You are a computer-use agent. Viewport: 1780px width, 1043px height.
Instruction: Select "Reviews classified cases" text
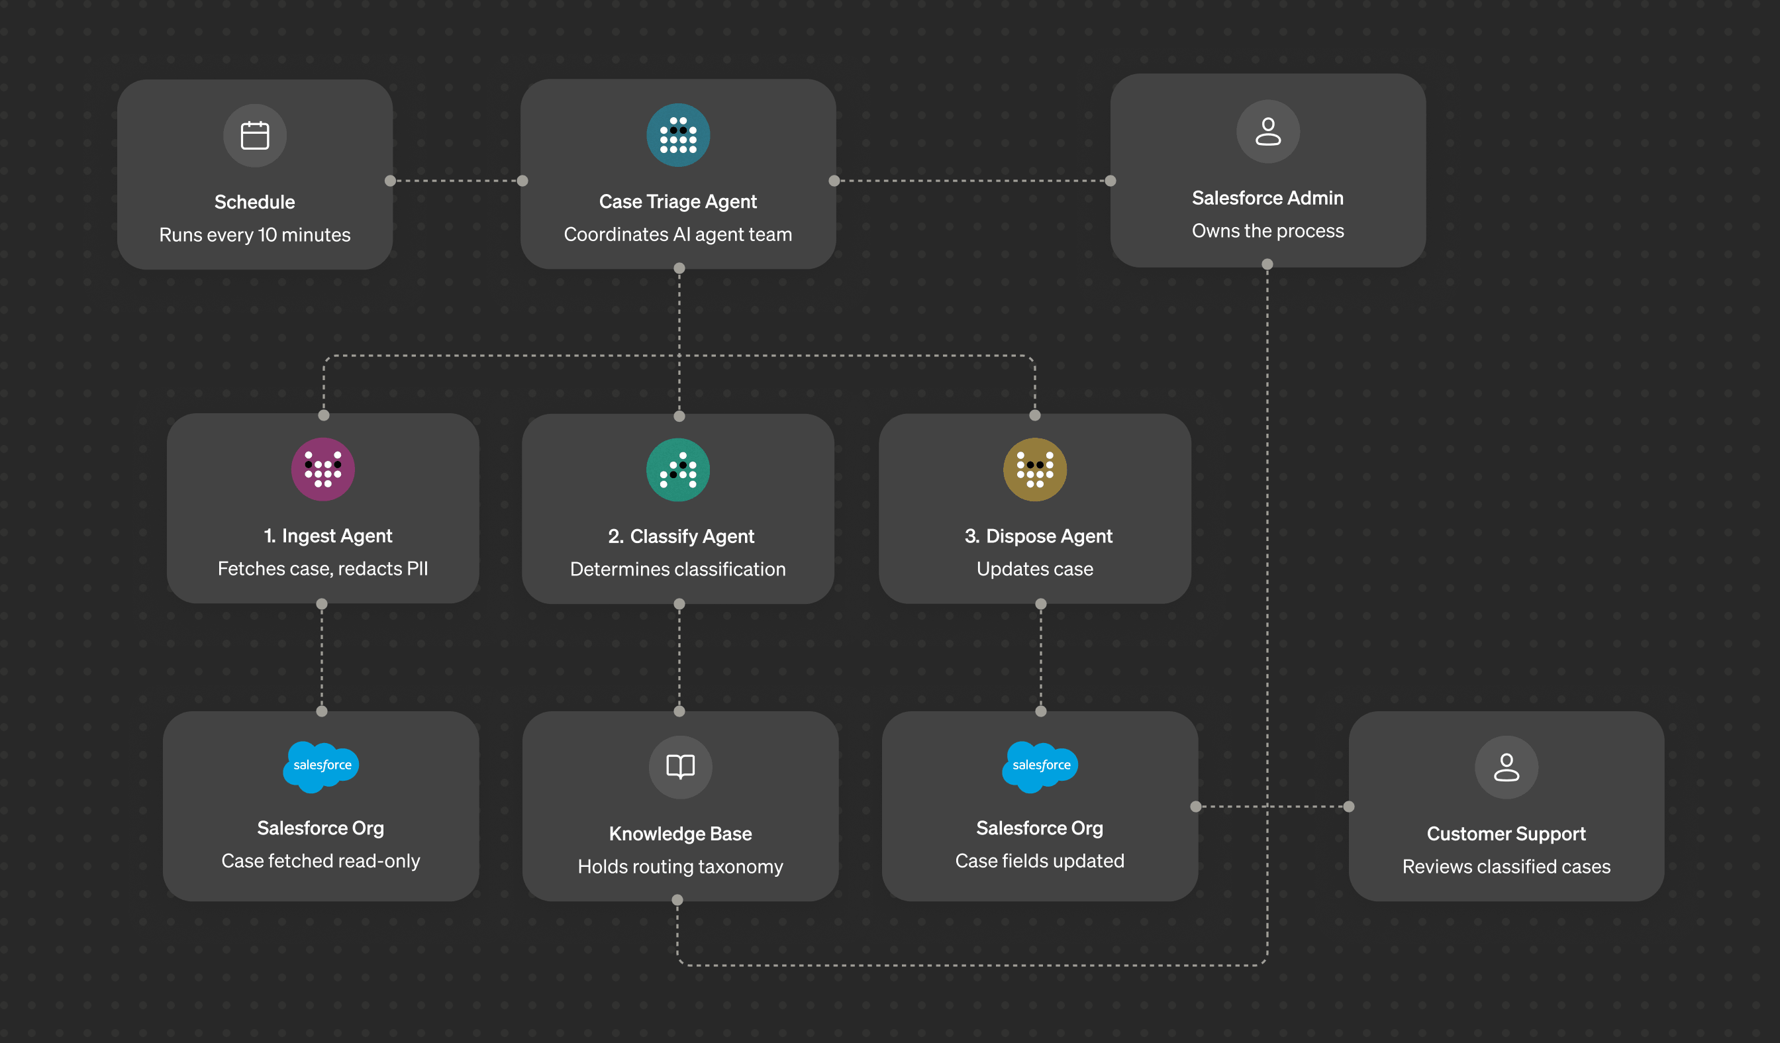click(1506, 866)
